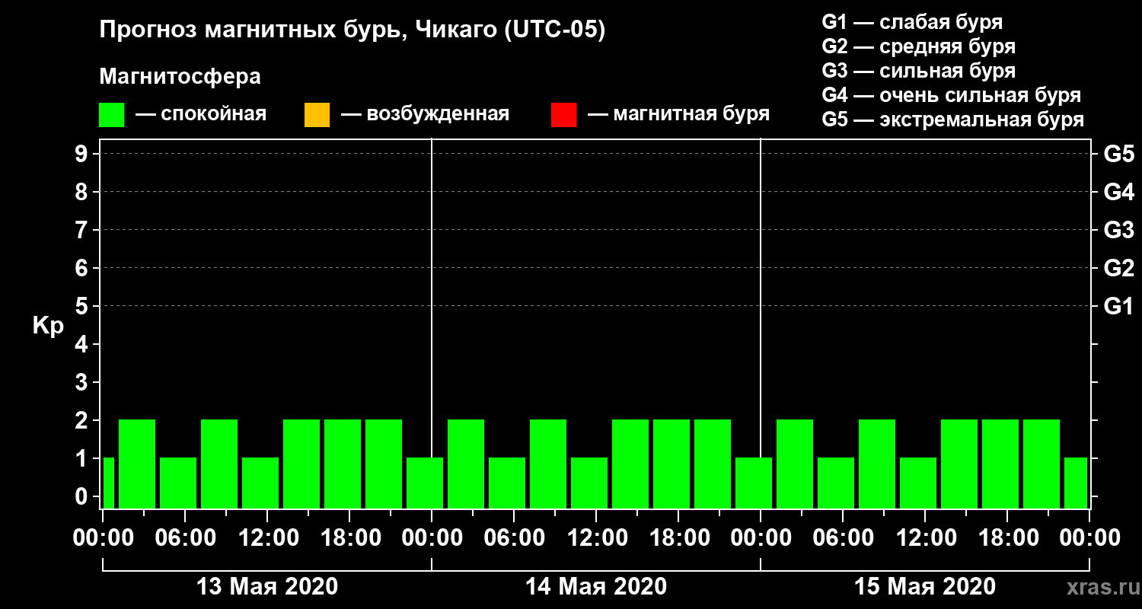Click the last narrow bar on 15 May
This screenshot has width=1142, height=609.
click(x=1076, y=483)
